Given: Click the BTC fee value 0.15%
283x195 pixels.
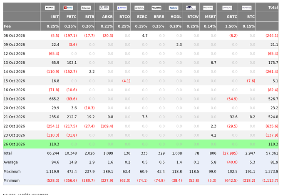Looking at the screenshot, I should click(x=249, y=26).
